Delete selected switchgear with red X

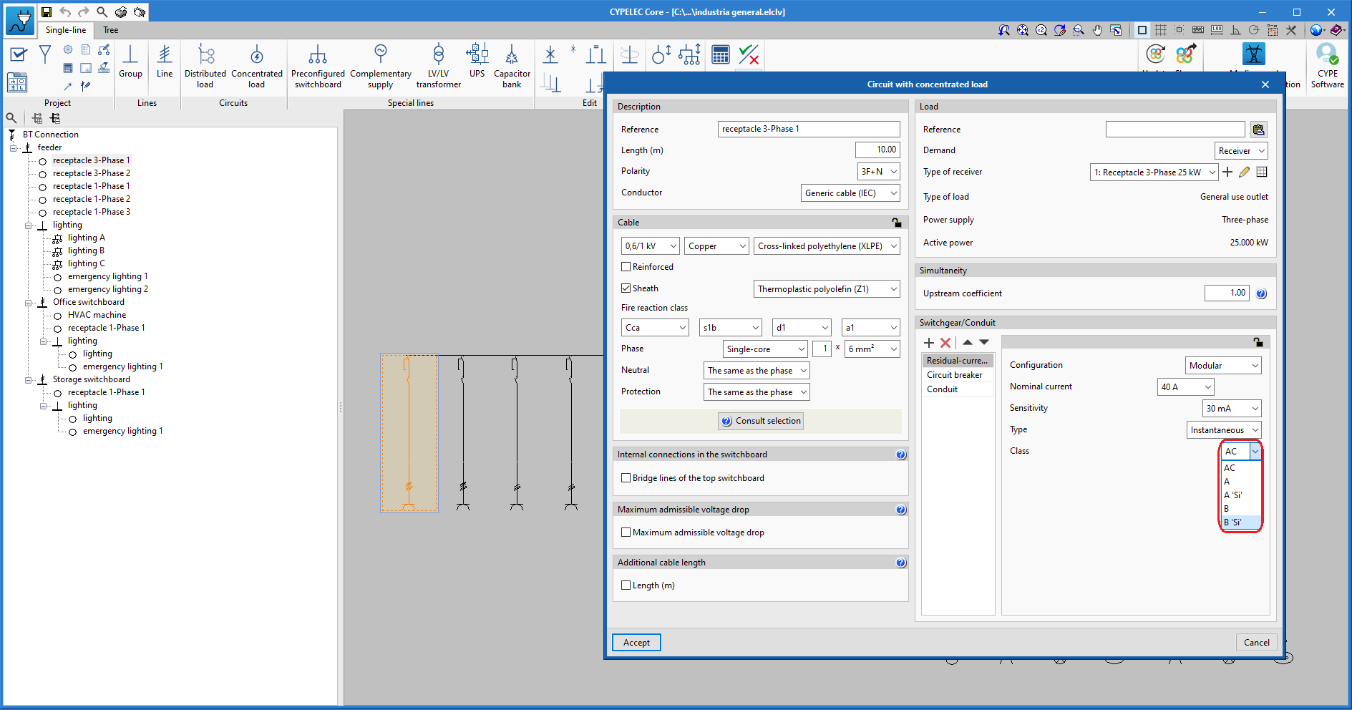945,343
